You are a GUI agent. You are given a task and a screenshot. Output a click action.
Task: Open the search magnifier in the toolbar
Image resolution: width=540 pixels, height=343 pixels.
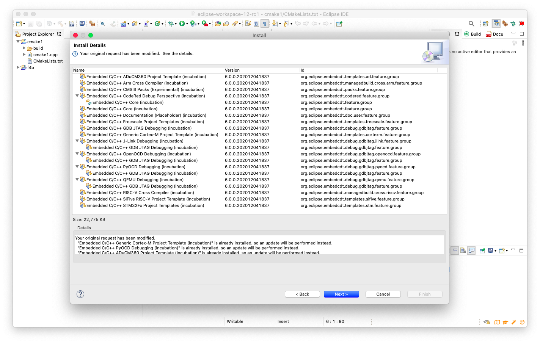471,23
